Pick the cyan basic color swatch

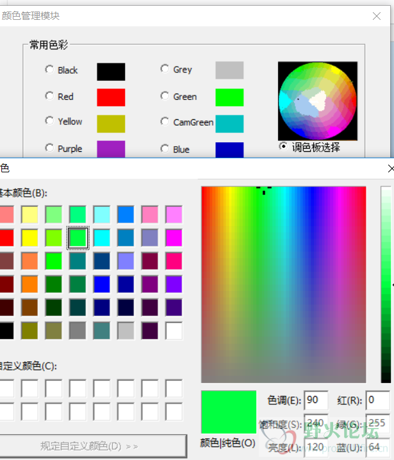tap(102, 238)
